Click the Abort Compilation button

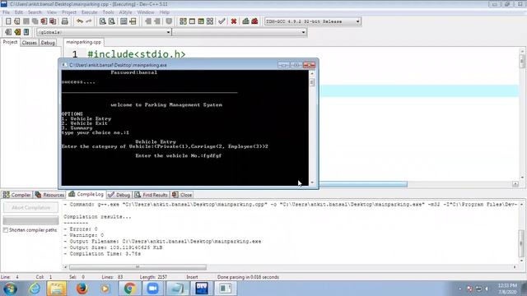(30, 208)
